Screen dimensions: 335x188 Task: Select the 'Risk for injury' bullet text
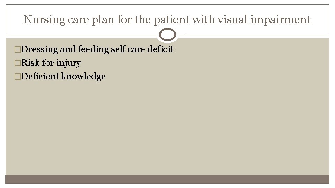(51, 63)
